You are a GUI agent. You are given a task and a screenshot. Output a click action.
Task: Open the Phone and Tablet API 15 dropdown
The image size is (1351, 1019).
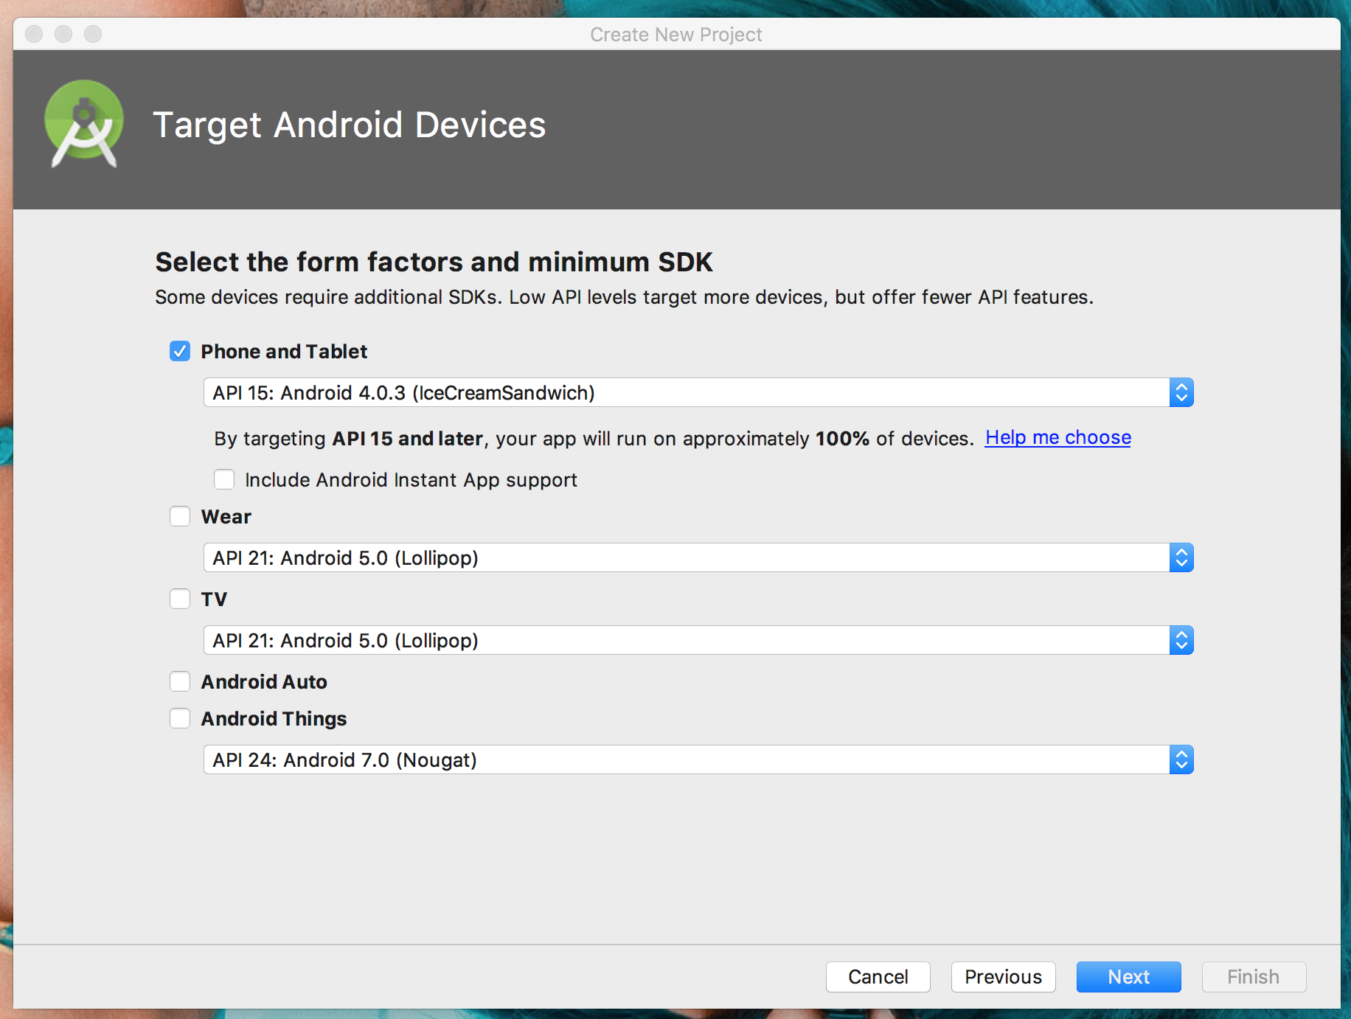[x=698, y=392]
